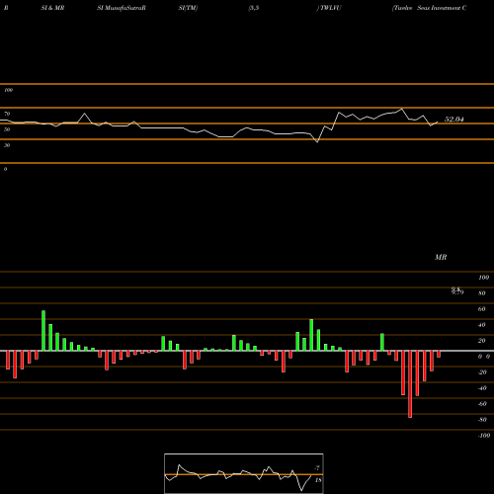Click the MR axis label 40

482,325
